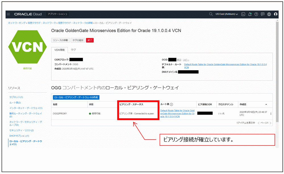The height and width of the screenshot is (174, 284).
Task: Open the ネットワーキング breadcrumb link
Action: pyautogui.click(x=17, y=23)
